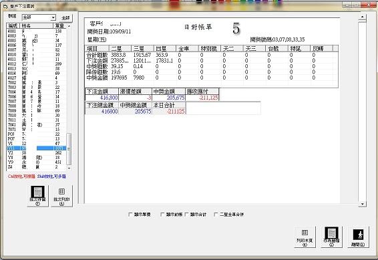Select customer row 7011
Image resolution: width=378 pixels, height=260 pixels.
tap(36, 120)
